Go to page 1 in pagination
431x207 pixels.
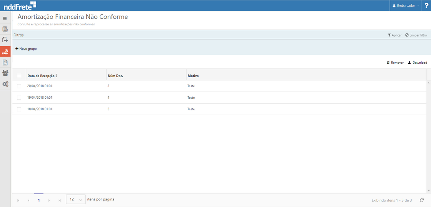[x=39, y=200]
